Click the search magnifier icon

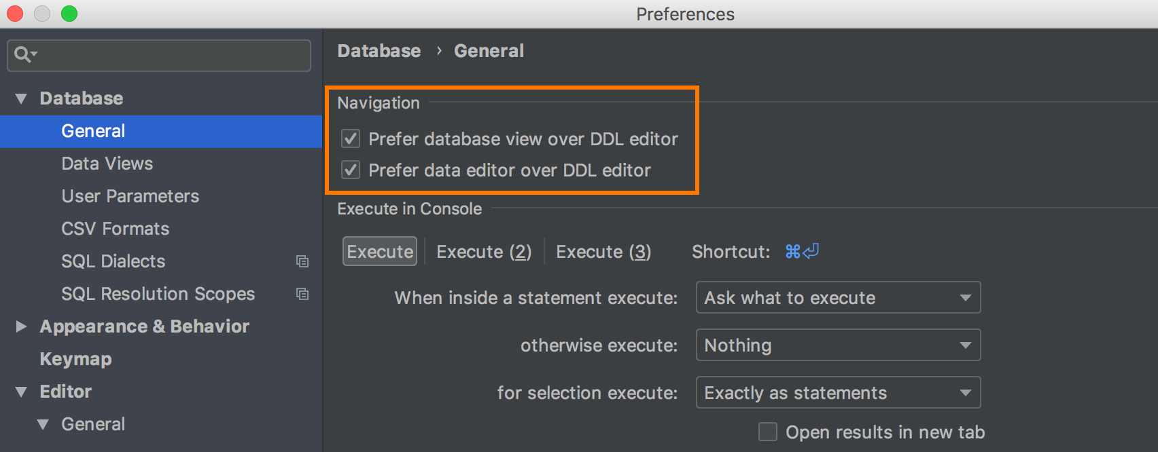tap(23, 54)
